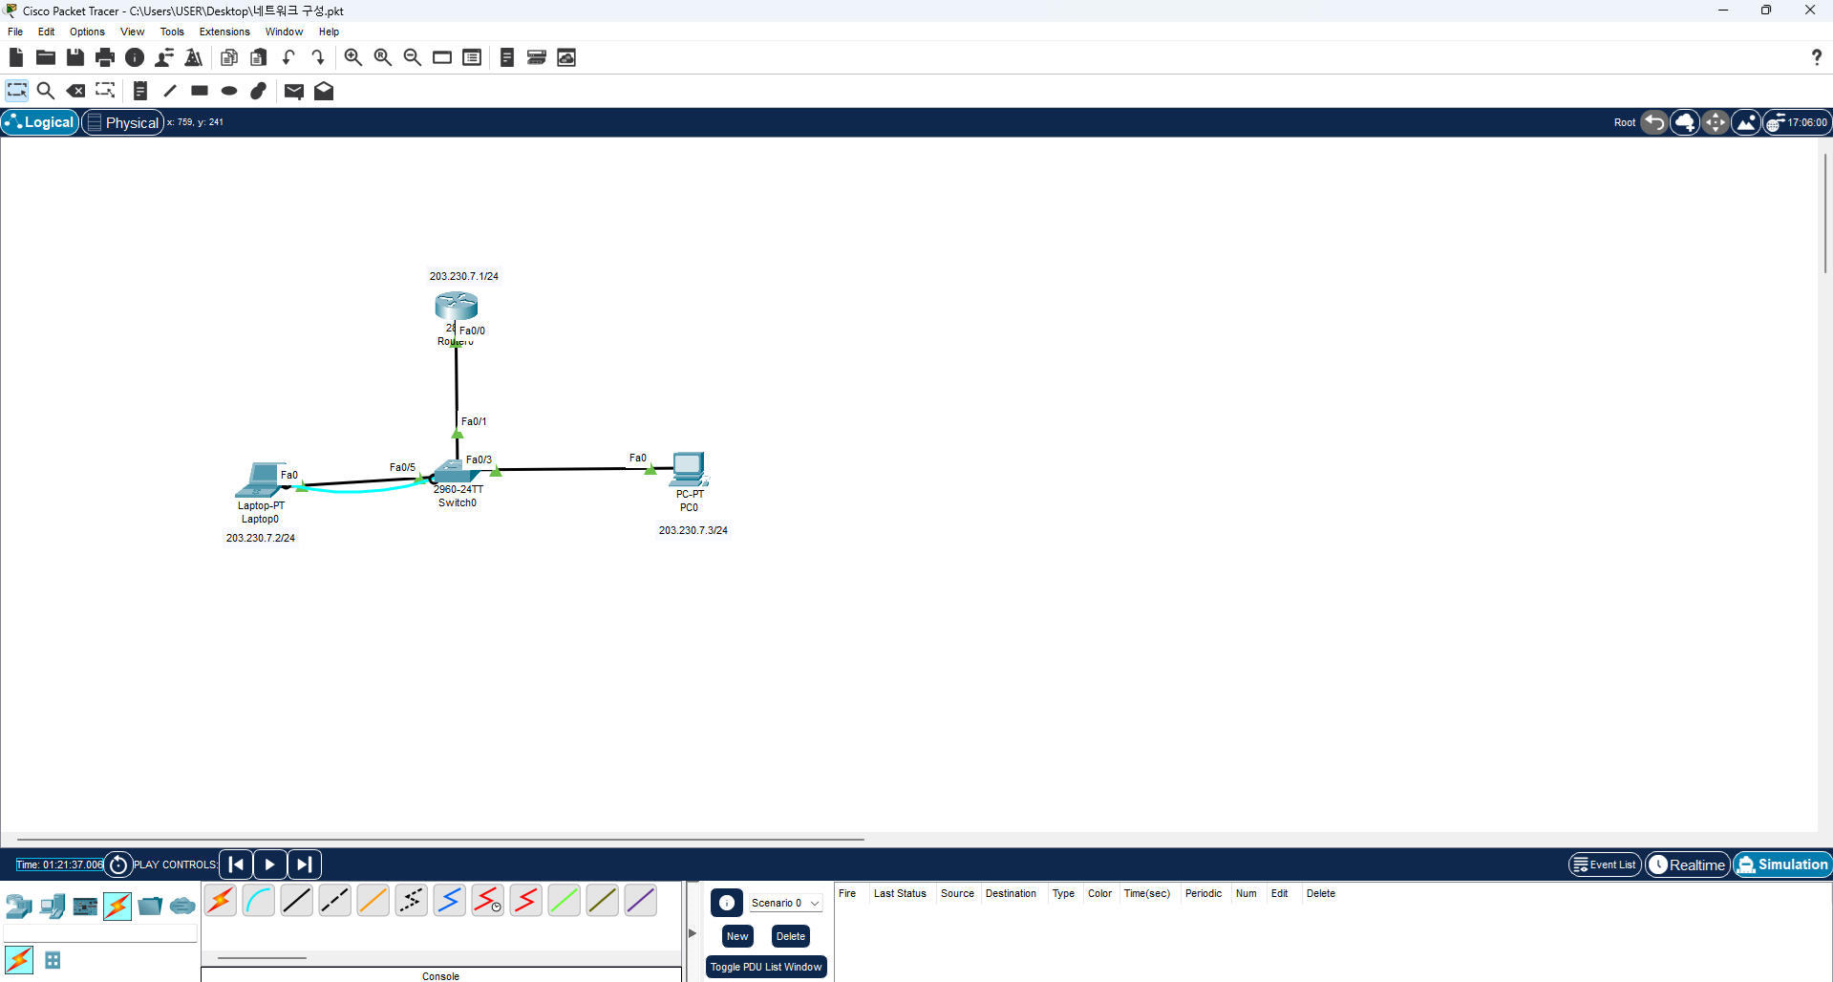Expand the PDU list panel arrow

[x=693, y=933]
